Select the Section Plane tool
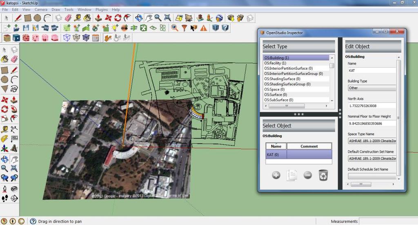Screen dimensions: 418x225 coord(14,198)
